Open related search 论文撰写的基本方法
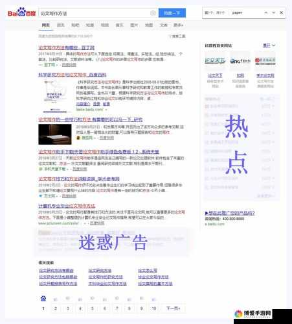Viewport: 292px width, 324px height. [x=155, y=284]
